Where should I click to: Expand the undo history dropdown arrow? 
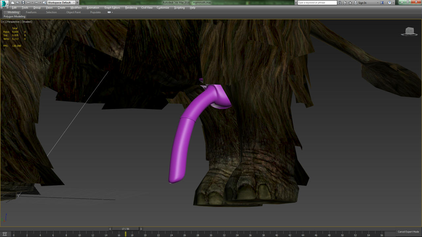32,3
